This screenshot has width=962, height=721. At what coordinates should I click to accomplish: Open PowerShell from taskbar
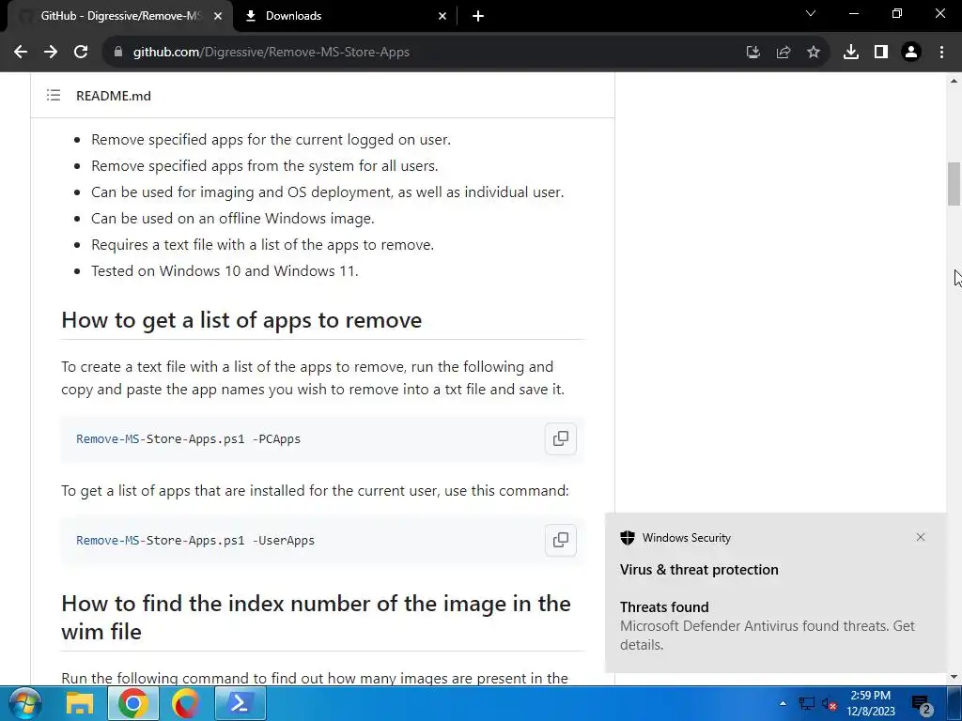(x=240, y=703)
